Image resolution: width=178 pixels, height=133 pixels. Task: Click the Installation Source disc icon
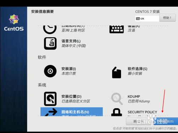click(x=50, y=71)
